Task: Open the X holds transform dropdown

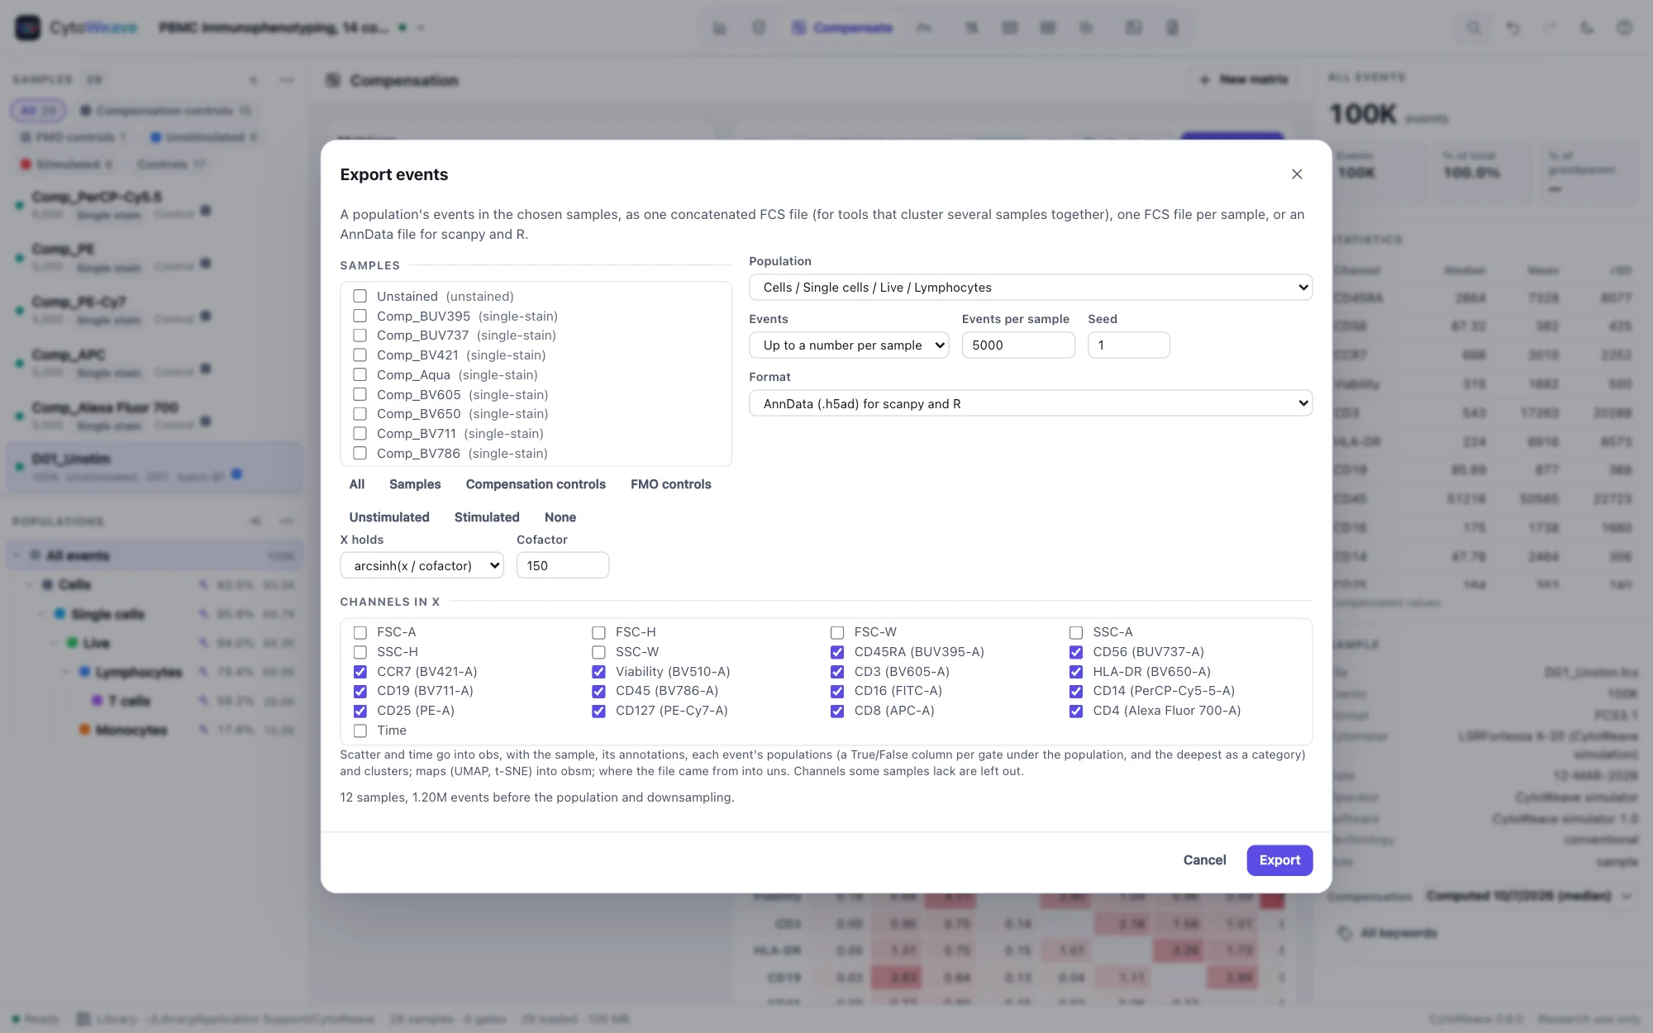Action: tap(422, 565)
